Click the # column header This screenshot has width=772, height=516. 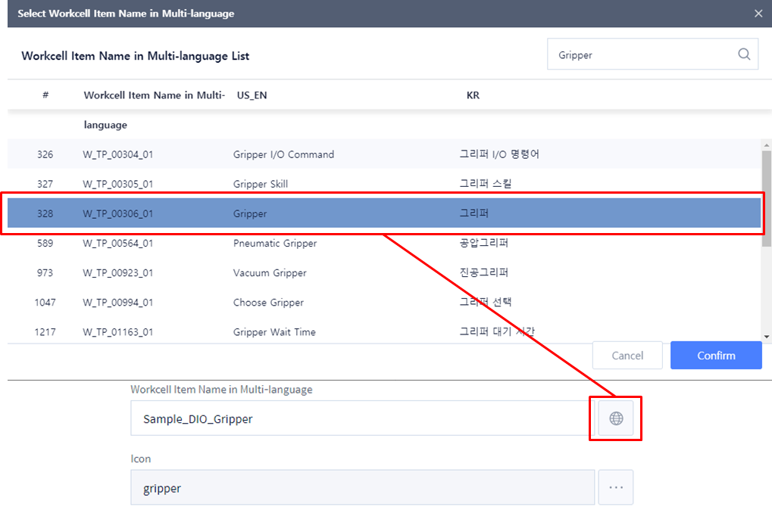(x=45, y=95)
